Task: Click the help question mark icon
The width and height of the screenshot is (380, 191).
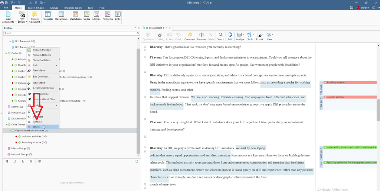Action: [374, 8]
